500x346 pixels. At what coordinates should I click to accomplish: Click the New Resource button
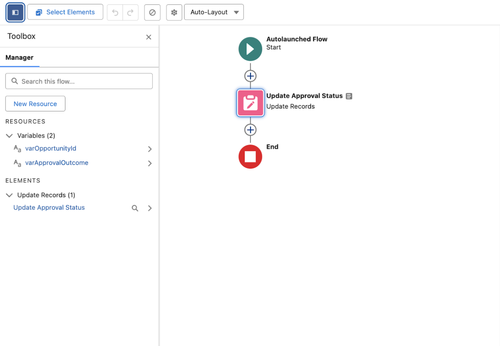[35, 104]
